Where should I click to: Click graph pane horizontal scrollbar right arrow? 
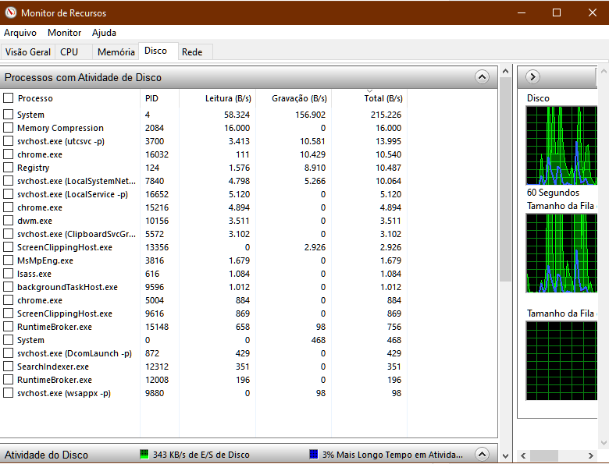[x=591, y=455]
